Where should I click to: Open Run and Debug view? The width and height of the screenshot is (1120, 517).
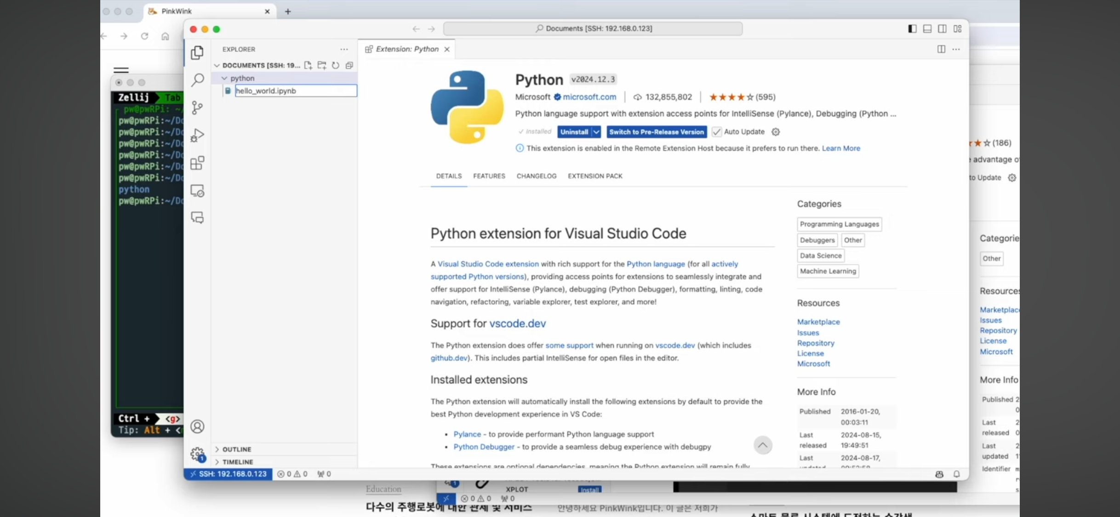[197, 136]
